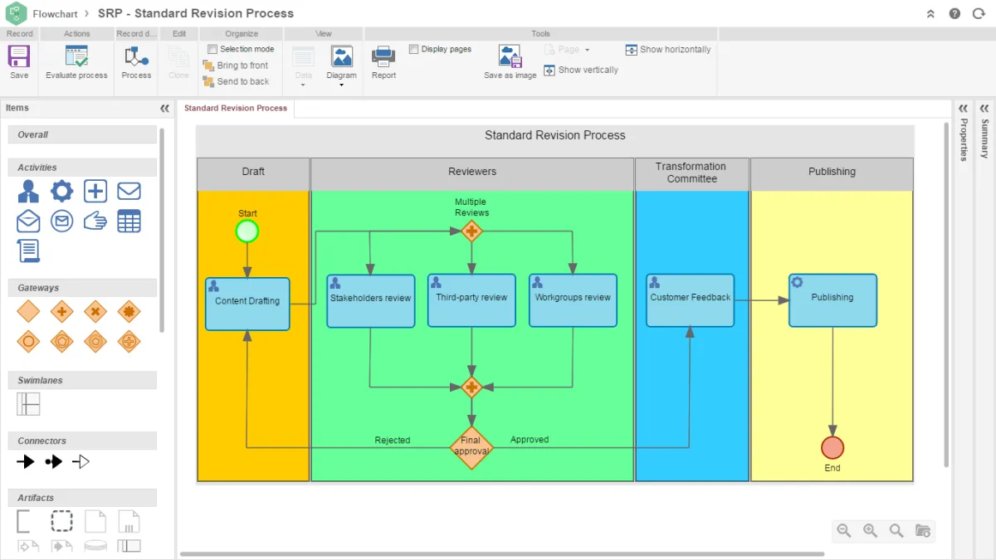Image resolution: width=996 pixels, height=560 pixels.
Task: Pick the open-bracket annotation artifact
Action: click(23, 521)
